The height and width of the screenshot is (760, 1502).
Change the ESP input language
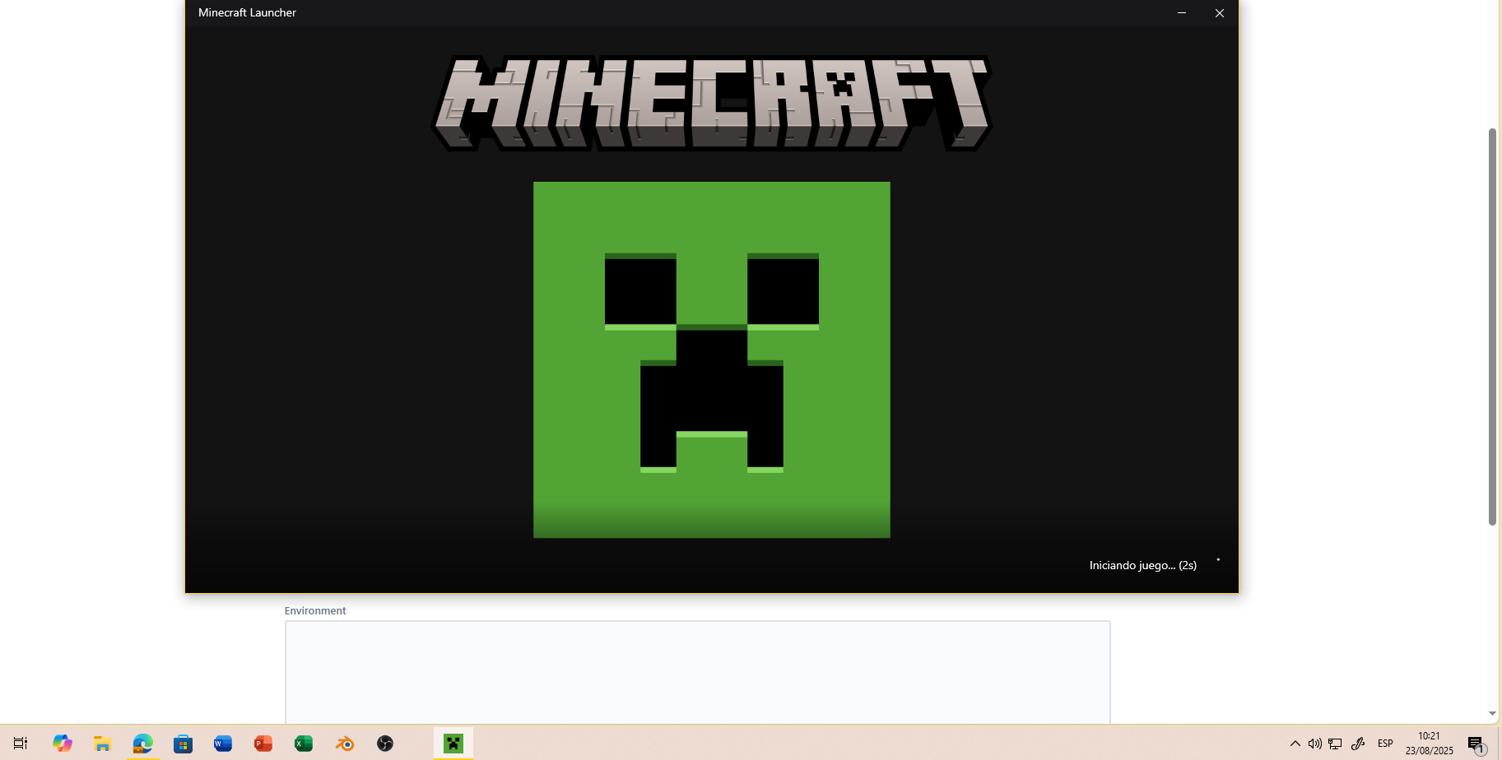pos(1385,744)
